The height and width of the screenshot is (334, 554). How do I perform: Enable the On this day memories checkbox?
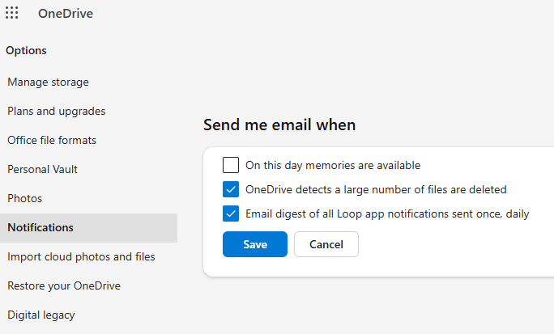[x=231, y=165]
